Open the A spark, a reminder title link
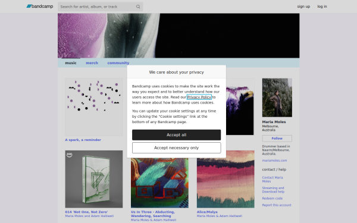The height and width of the screenshot is (223, 357). 83,140
